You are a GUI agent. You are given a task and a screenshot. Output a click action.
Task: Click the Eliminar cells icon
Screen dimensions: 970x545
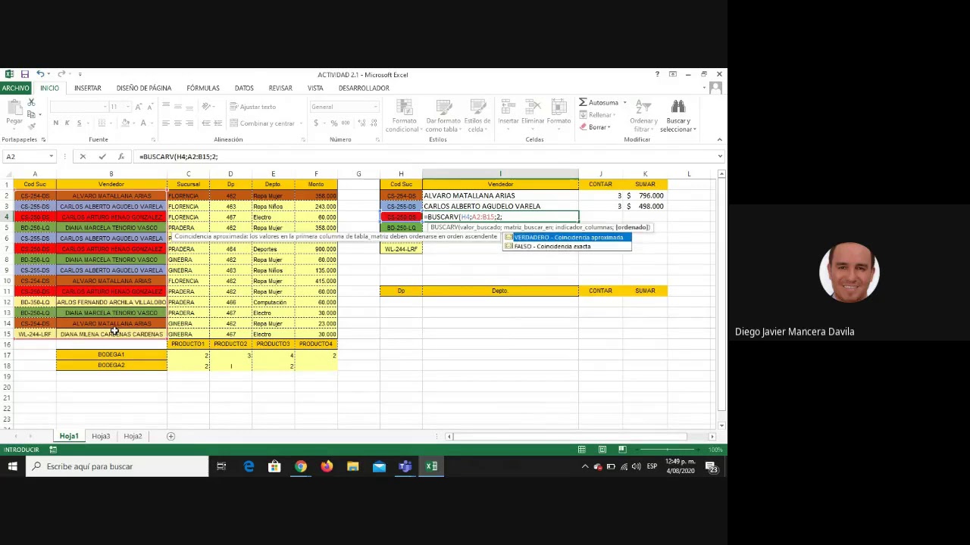533,107
